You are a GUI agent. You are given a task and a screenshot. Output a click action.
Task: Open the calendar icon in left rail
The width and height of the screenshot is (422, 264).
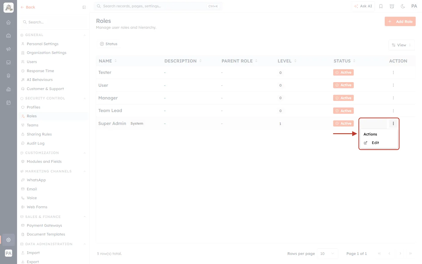(8, 103)
